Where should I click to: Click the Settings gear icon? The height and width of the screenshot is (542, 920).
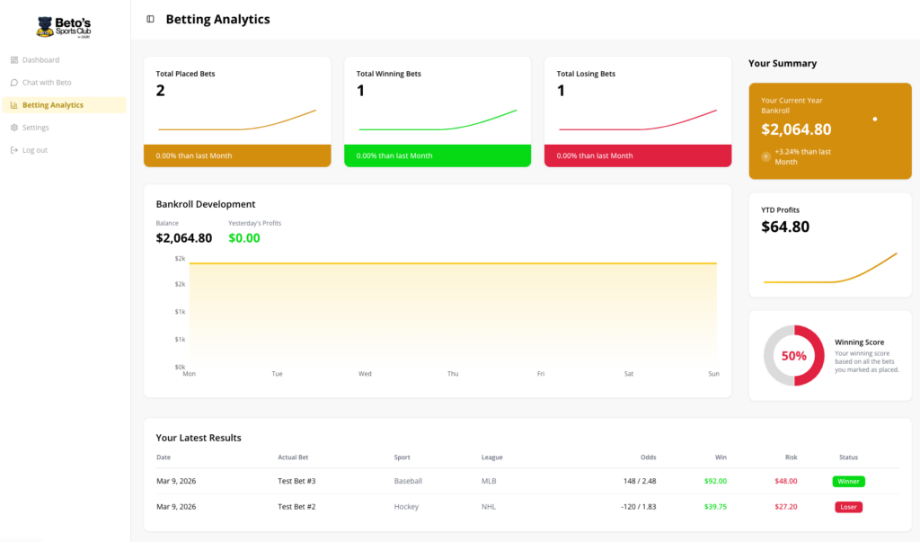pos(14,128)
